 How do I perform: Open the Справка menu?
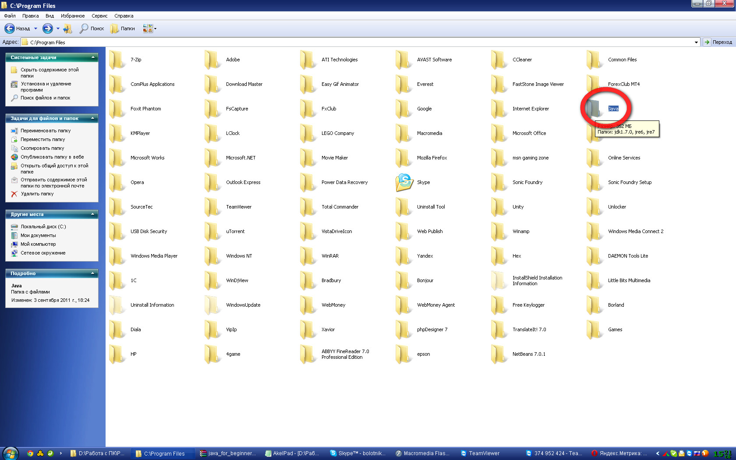(x=124, y=16)
